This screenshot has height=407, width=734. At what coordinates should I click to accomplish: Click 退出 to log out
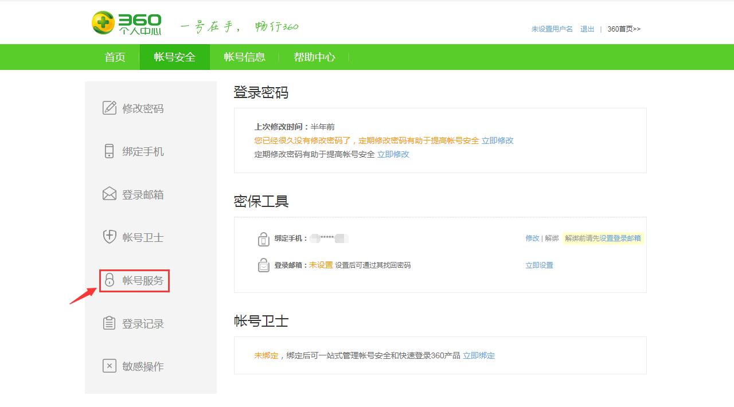(586, 29)
